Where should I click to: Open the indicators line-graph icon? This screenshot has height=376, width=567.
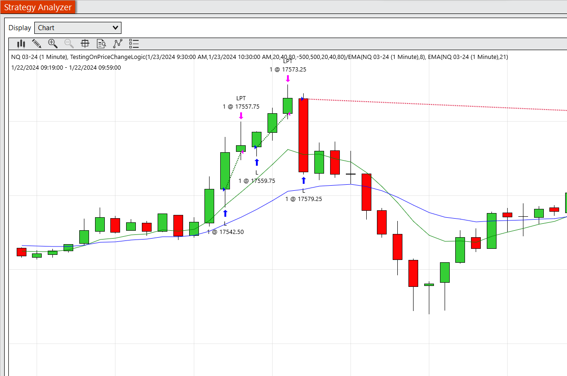pyautogui.click(x=117, y=44)
